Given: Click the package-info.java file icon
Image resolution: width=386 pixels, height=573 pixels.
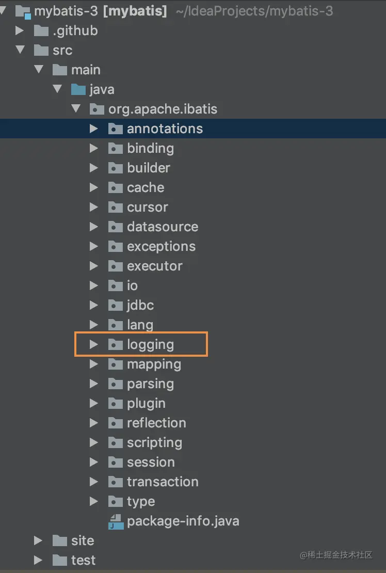Looking at the screenshot, I should click(116, 521).
